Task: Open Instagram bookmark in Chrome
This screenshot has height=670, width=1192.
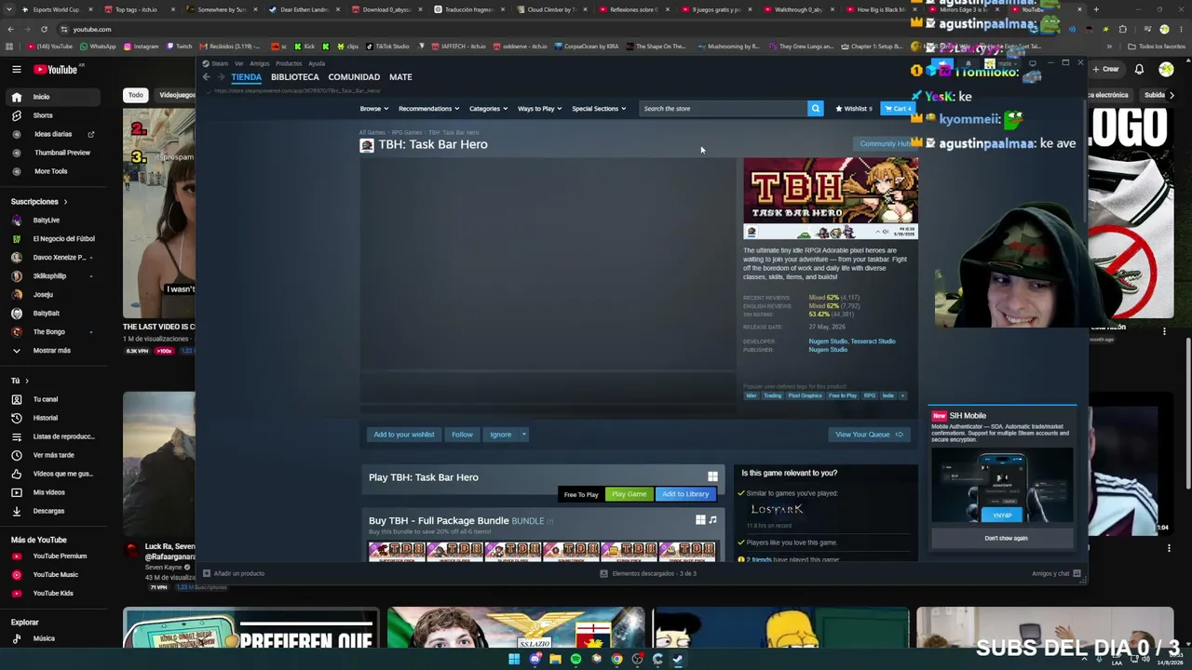Action: tap(141, 47)
